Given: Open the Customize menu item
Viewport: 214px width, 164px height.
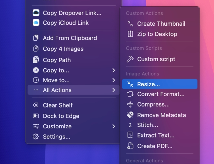Looking at the screenshot, I should point(74,126).
